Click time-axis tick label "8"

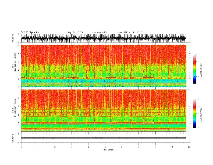pos(155,147)
